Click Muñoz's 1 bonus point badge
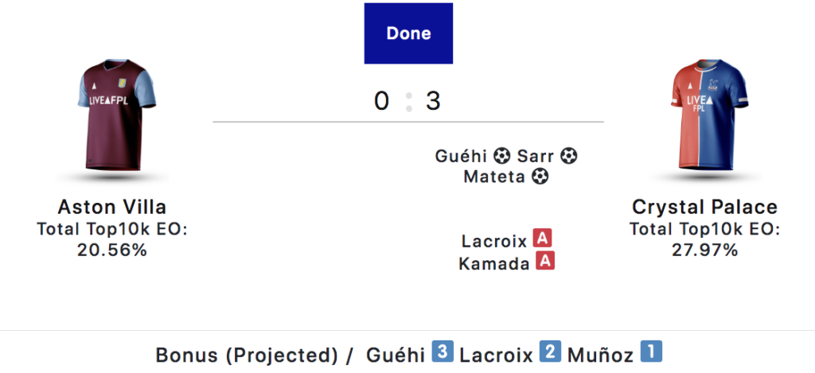 652,352
